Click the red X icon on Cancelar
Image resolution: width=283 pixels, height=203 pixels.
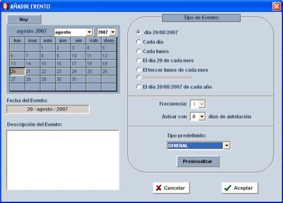point(159,188)
